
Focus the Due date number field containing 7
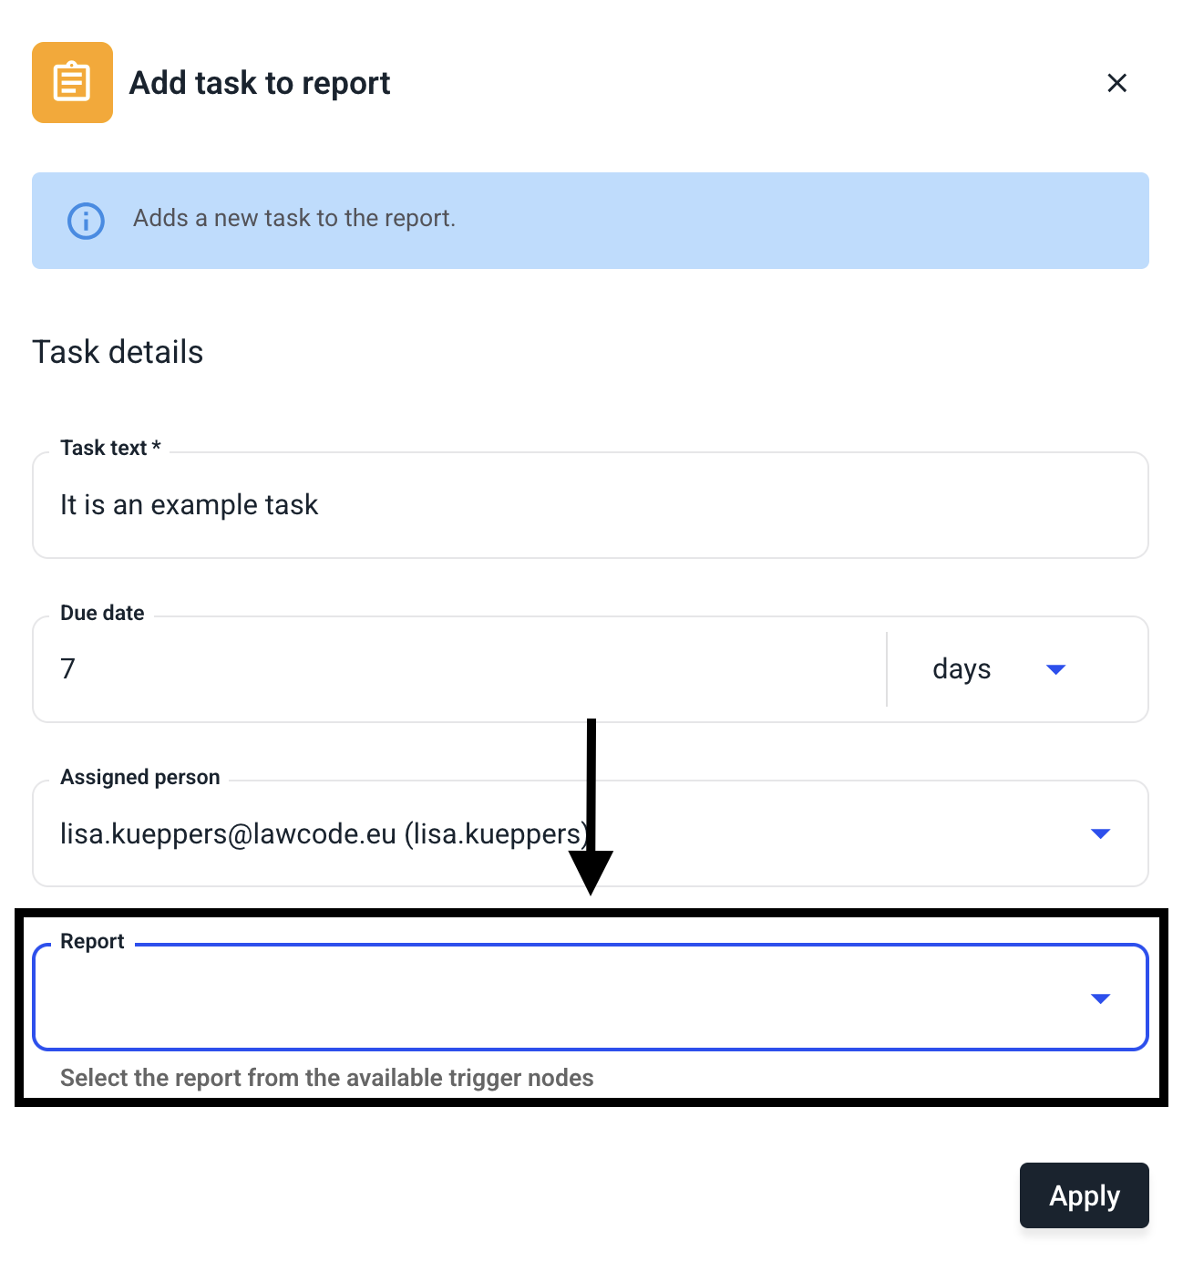[x=459, y=669]
